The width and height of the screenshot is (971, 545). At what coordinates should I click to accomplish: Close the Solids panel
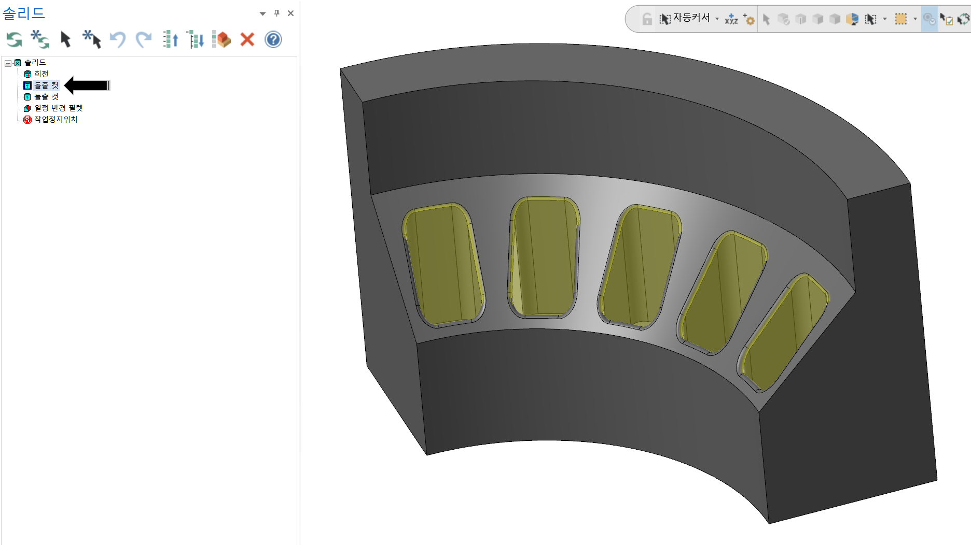coord(290,13)
